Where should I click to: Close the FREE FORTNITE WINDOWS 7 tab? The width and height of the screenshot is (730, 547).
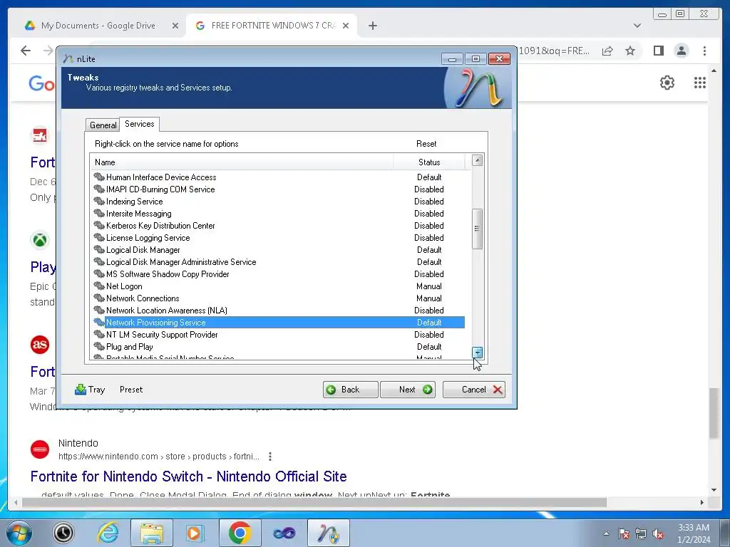[346, 26]
